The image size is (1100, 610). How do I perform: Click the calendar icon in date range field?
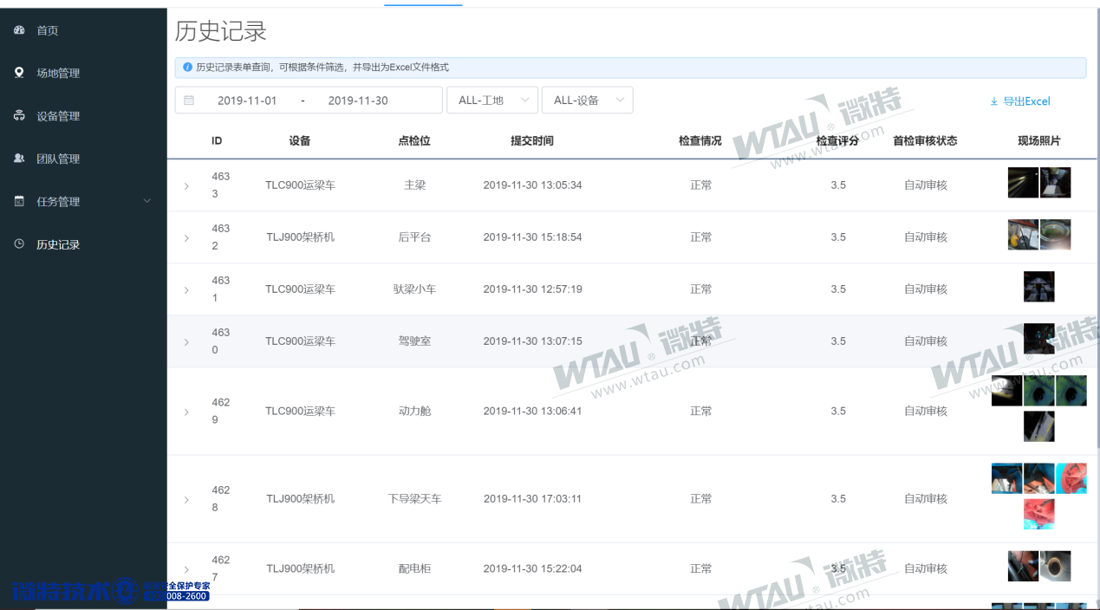tap(189, 101)
